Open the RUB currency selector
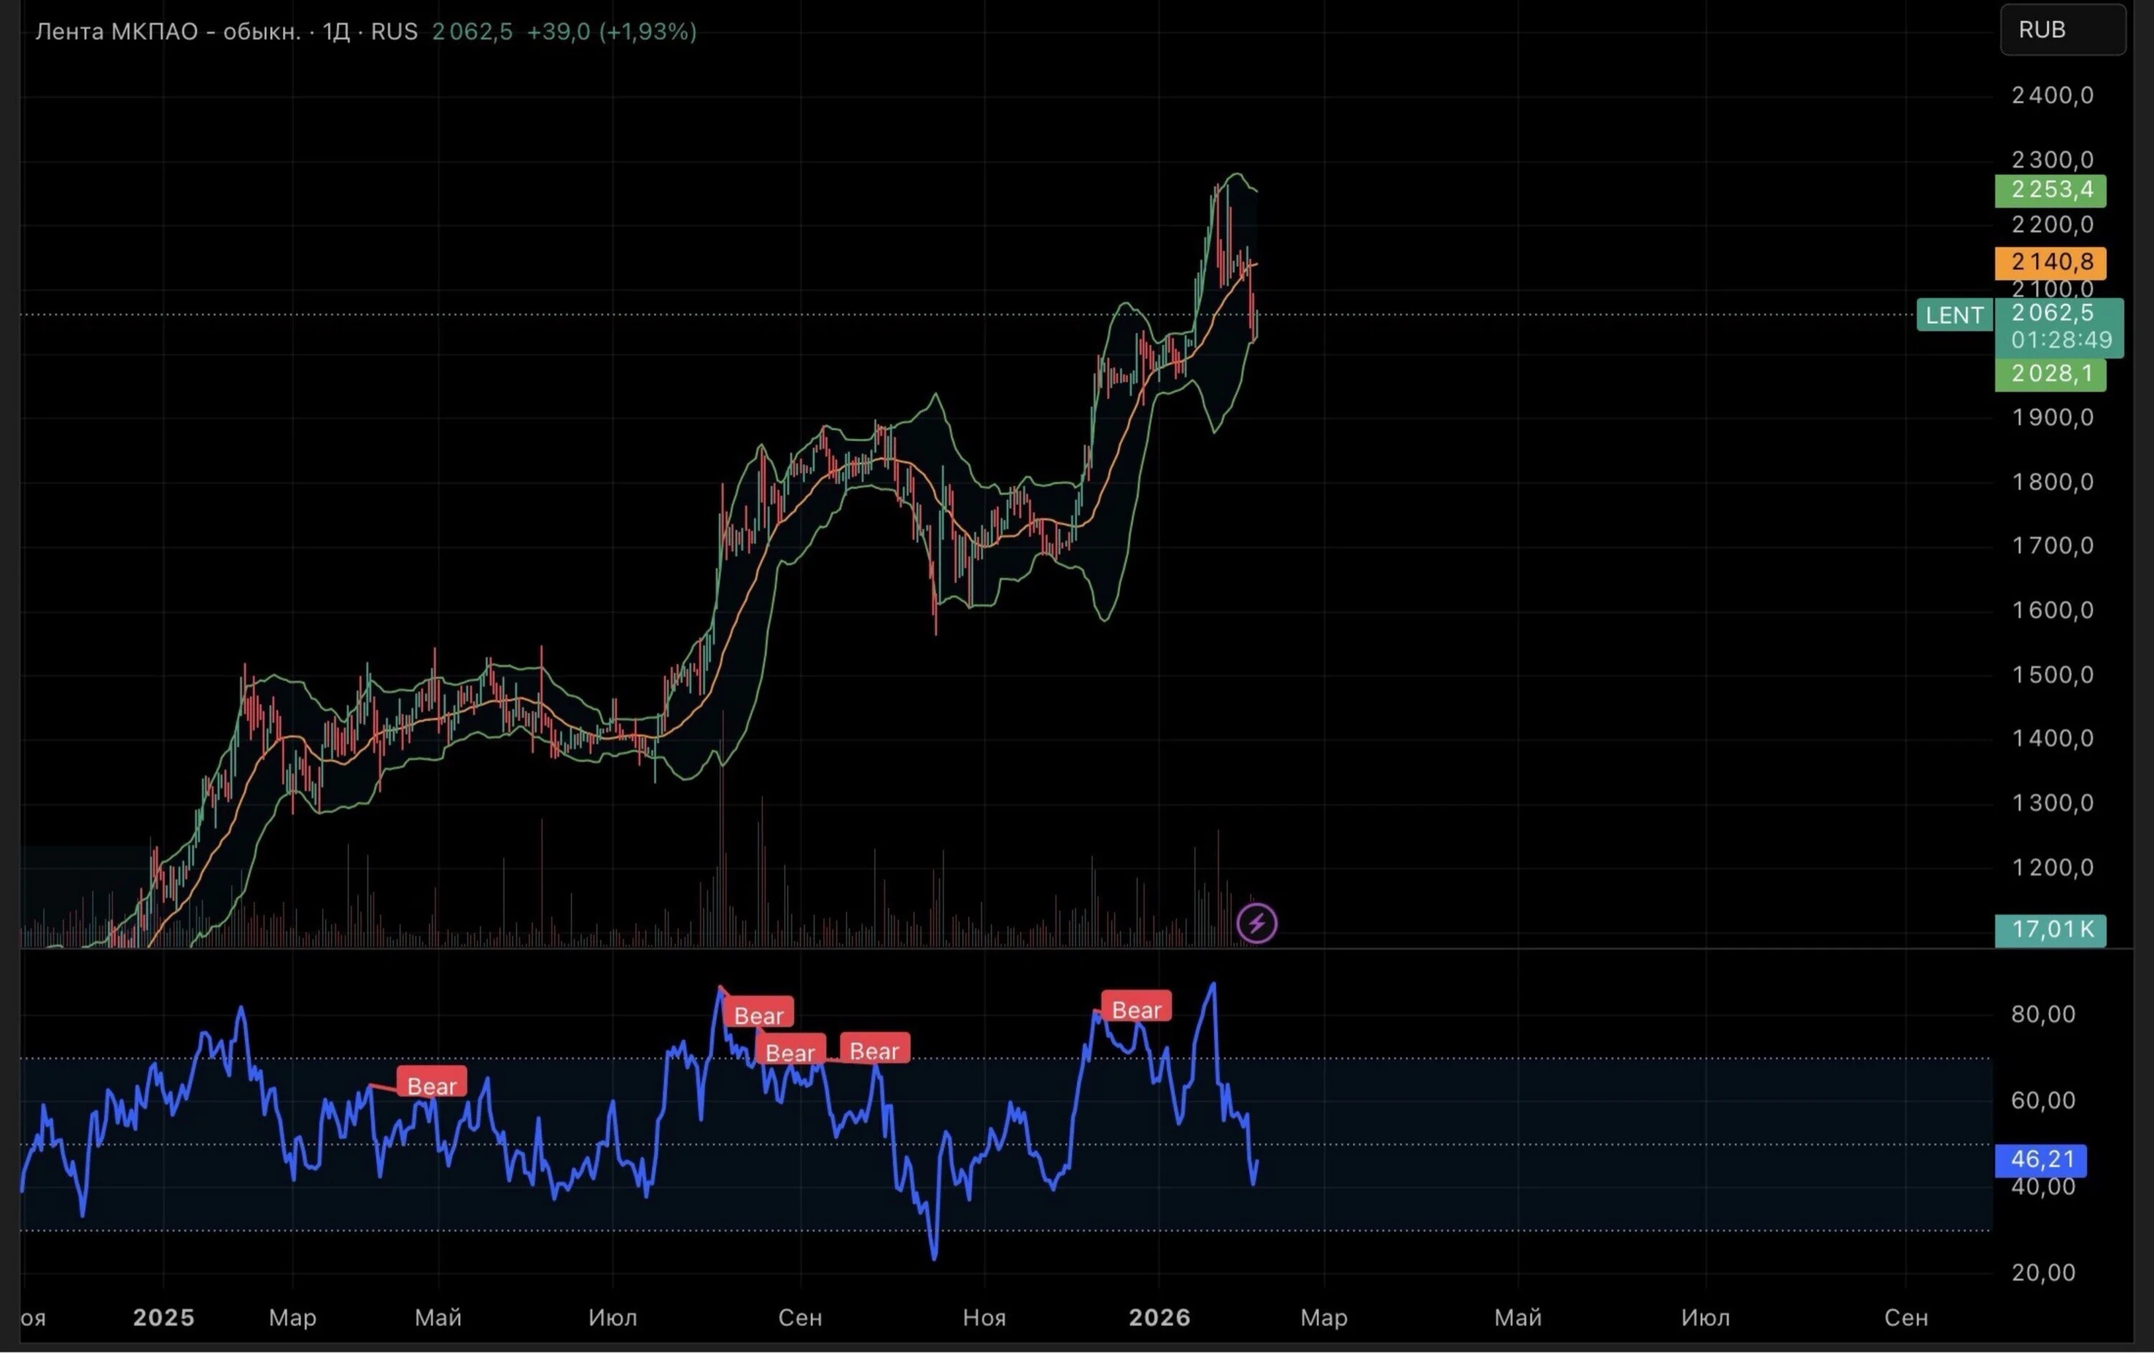This screenshot has width=2154, height=1353. coord(2062,29)
